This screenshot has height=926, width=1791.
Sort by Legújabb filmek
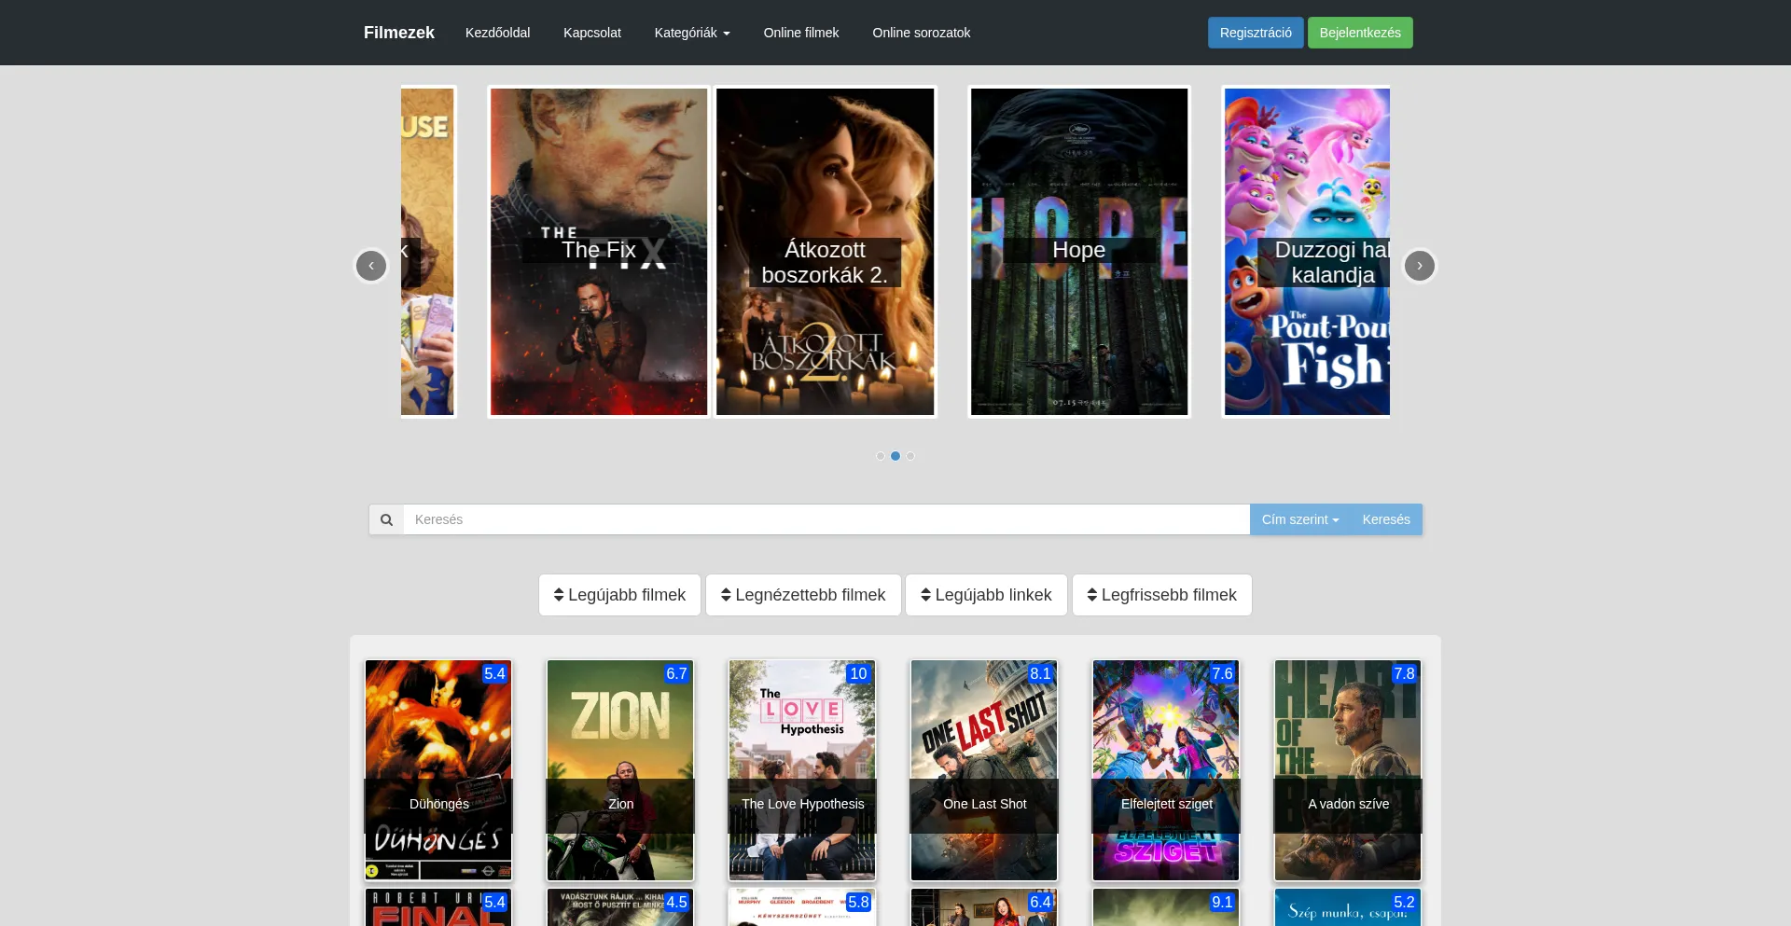(619, 595)
